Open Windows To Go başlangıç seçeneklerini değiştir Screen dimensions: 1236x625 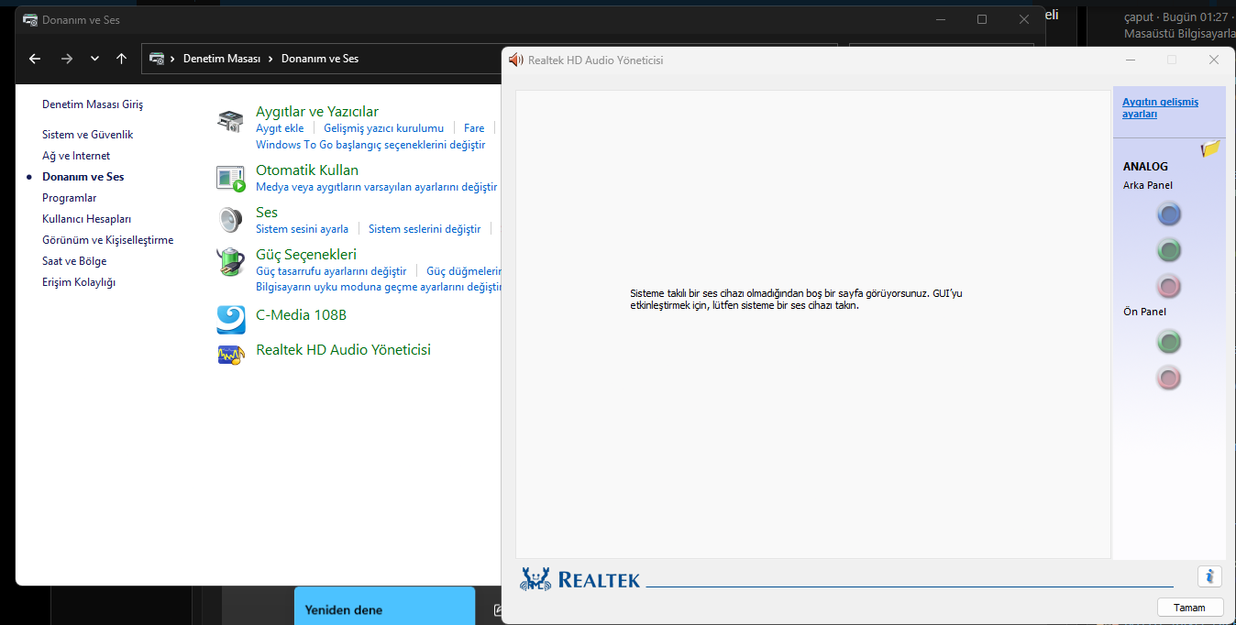[370, 145]
